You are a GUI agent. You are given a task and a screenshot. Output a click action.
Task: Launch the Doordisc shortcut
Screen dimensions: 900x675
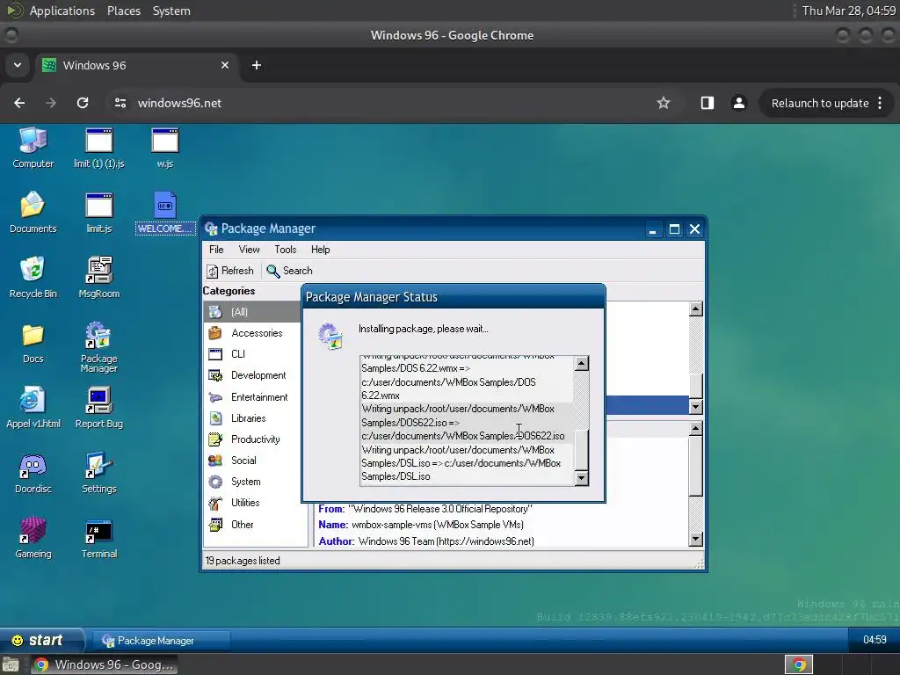pos(33,473)
